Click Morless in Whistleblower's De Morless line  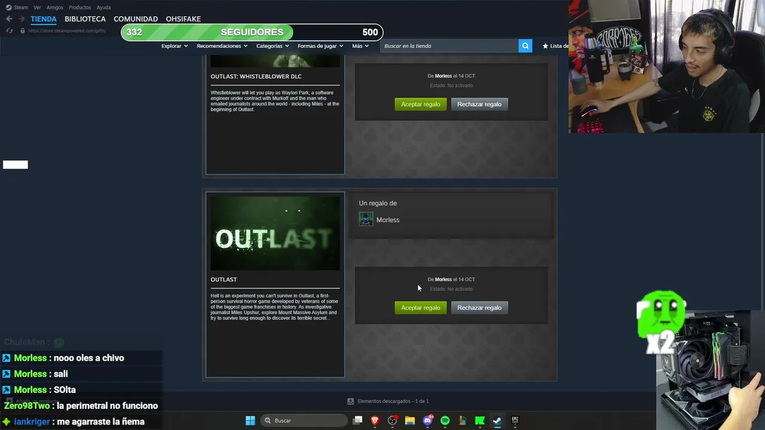tap(443, 76)
